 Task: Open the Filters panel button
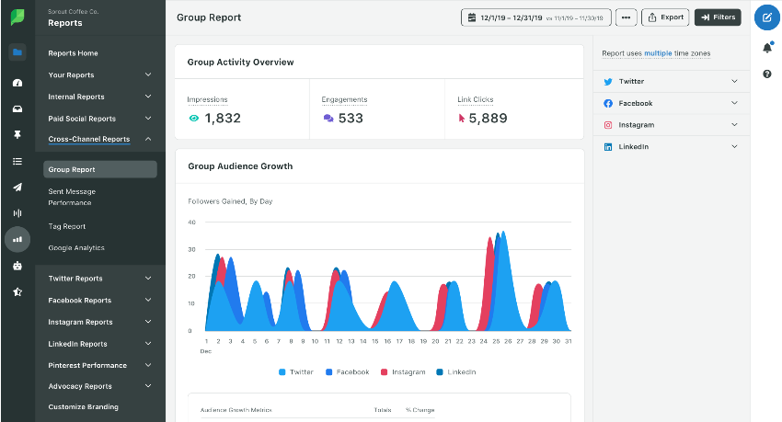[x=718, y=17]
